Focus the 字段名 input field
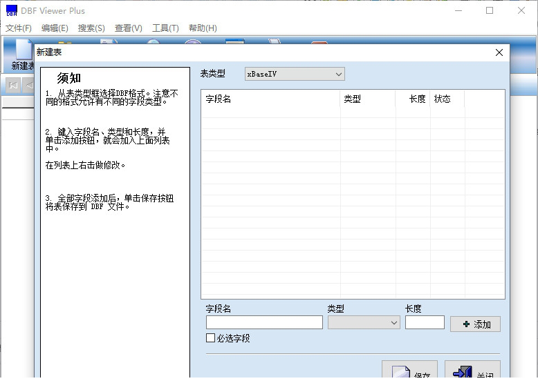Image resolution: width=538 pixels, height=392 pixels. click(264, 322)
